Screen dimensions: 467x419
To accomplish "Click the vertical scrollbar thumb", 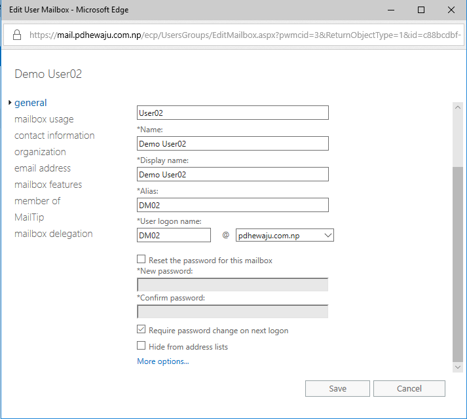I will [x=458, y=262].
